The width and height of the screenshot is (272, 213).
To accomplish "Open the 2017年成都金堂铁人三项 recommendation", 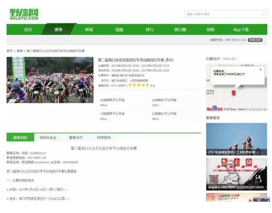I will click(237, 139).
